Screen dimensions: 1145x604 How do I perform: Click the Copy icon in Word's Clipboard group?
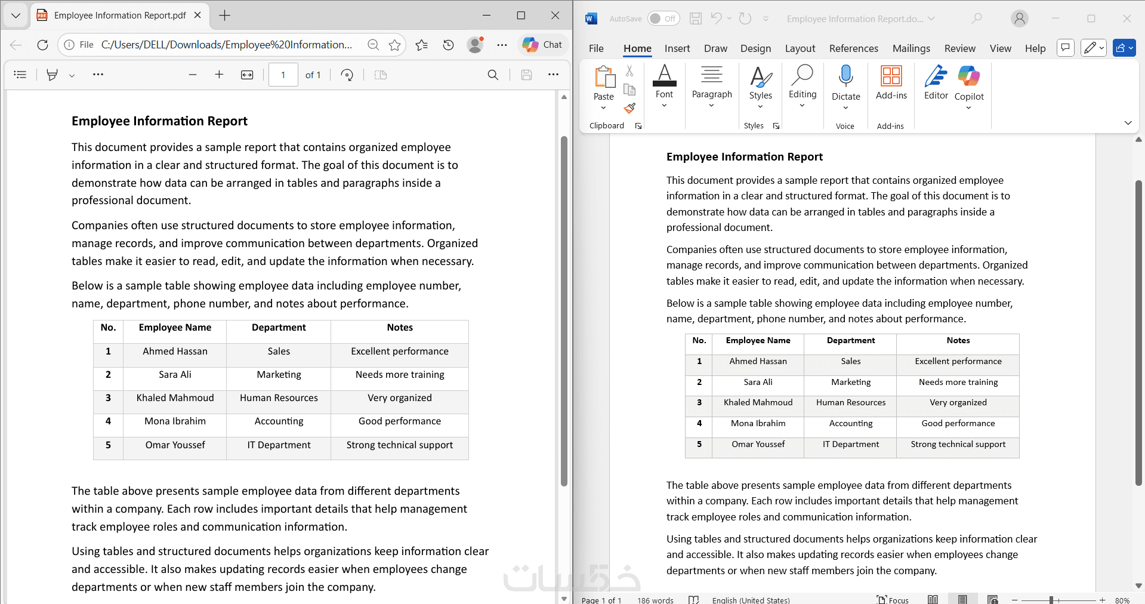[x=629, y=90]
